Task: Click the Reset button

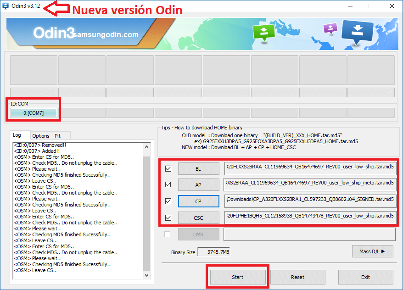Action: click(297, 277)
